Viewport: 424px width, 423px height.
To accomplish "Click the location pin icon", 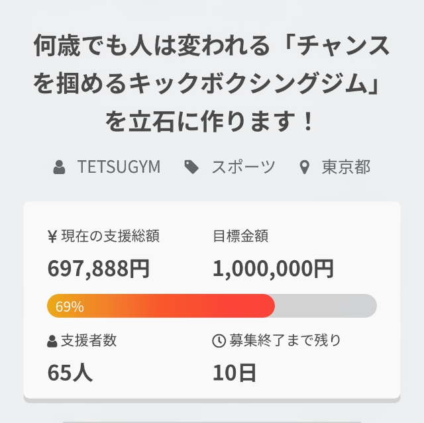I will 305,167.
